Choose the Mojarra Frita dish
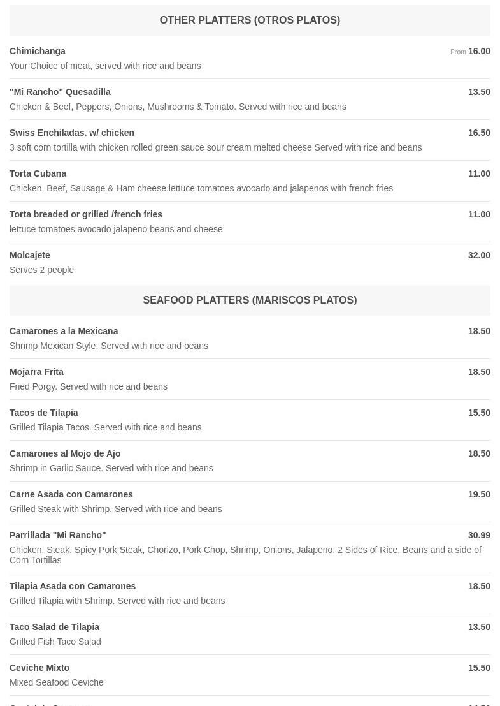Image resolution: width=500 pixels, height=706 pixels. pos(36,372)
